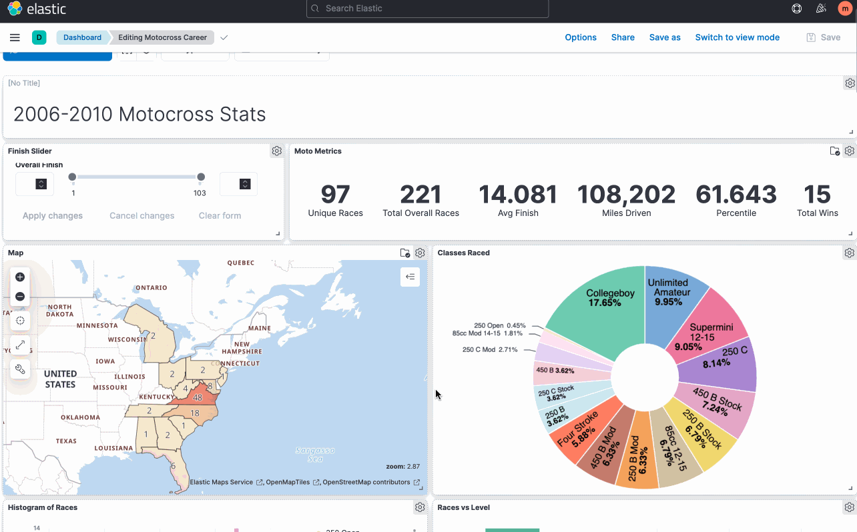Click the check mark beside the dashboard title
Screen dimensions: 857x532
pyautogui.click(x=224, y=37)
